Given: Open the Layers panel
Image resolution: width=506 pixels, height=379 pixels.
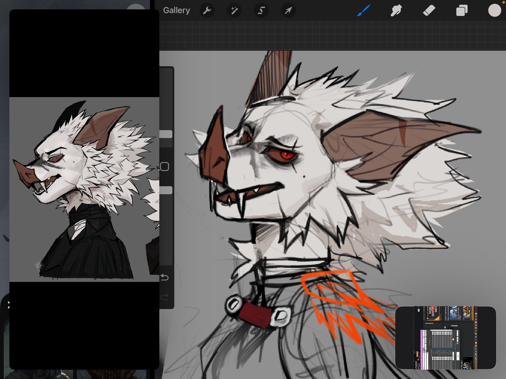Looking at the screenshot, I should point(462,11).
